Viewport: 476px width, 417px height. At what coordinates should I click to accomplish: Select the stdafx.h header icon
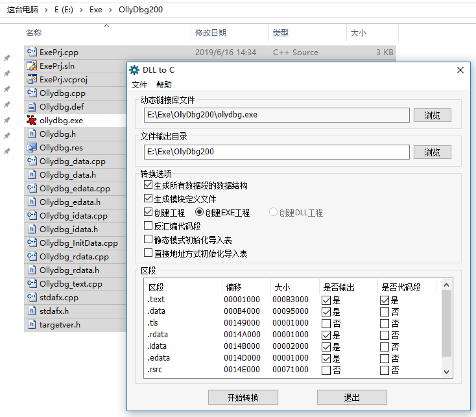click(32, 311)
